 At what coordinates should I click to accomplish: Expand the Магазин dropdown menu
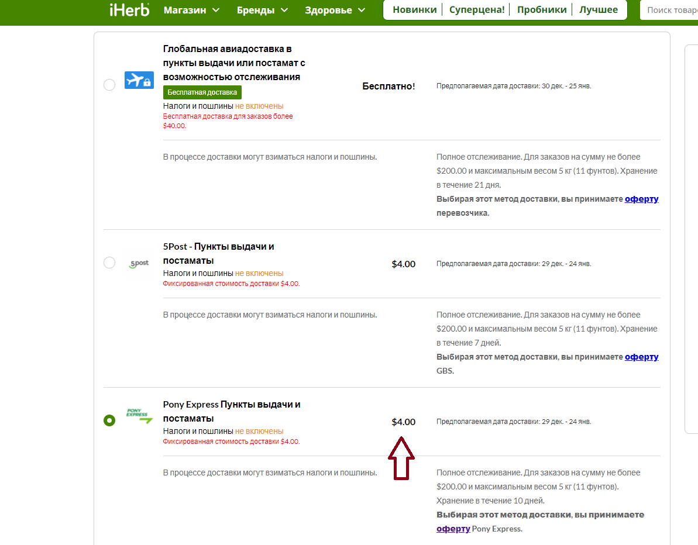point(192,10)
